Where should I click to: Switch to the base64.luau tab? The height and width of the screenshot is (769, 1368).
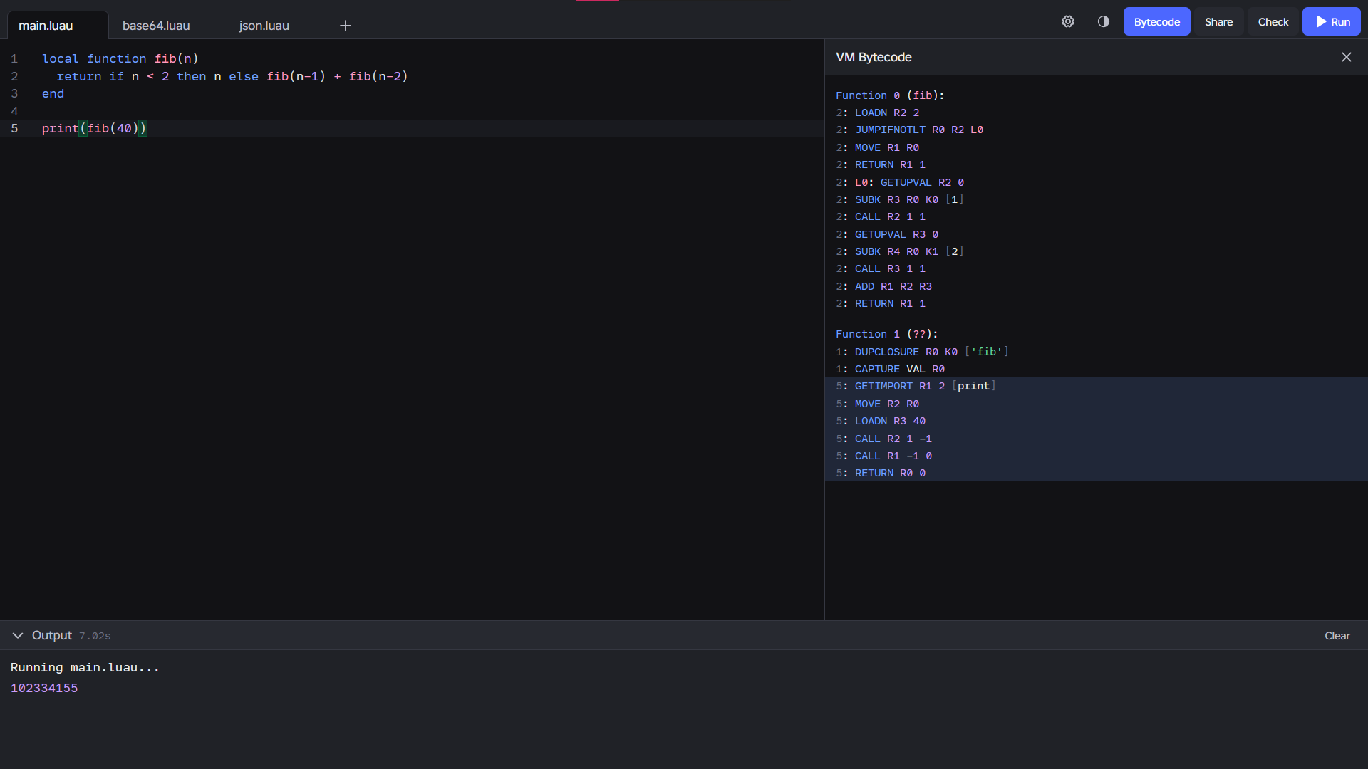(x=156, y=26)
